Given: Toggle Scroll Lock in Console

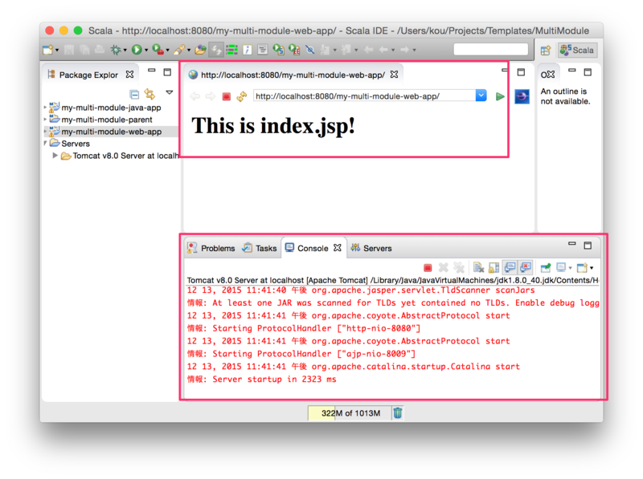Looking at the screenshot, I should click(x=494, y=268).
